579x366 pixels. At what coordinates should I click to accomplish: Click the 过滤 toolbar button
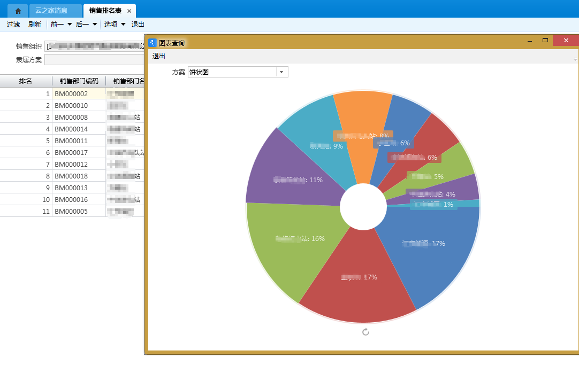[x=13, y=24]
